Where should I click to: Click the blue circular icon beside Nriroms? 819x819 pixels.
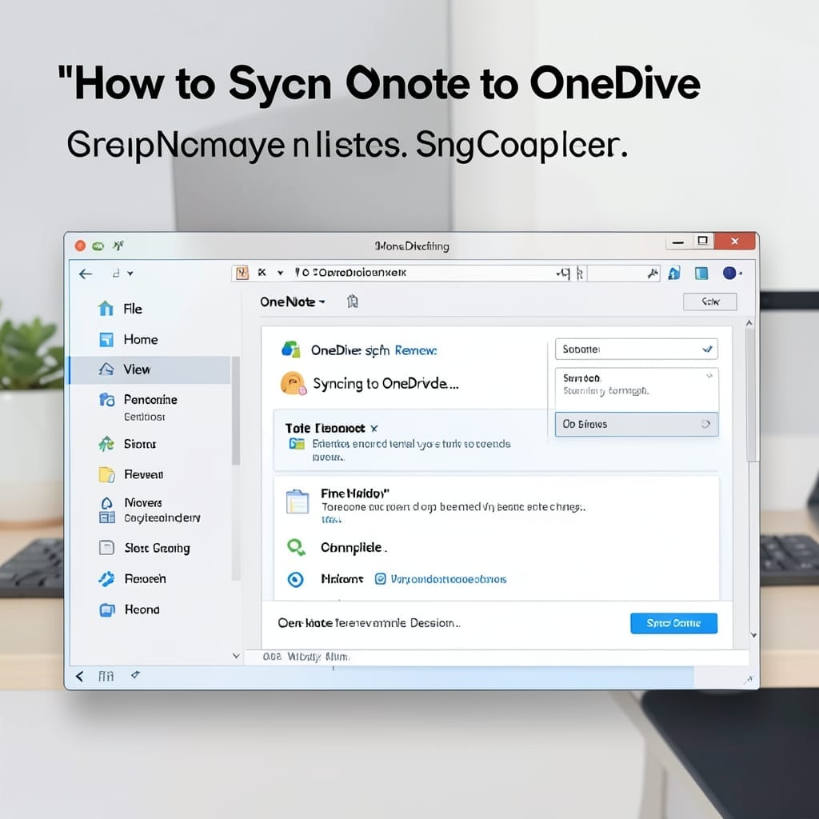tap(296, 579)
